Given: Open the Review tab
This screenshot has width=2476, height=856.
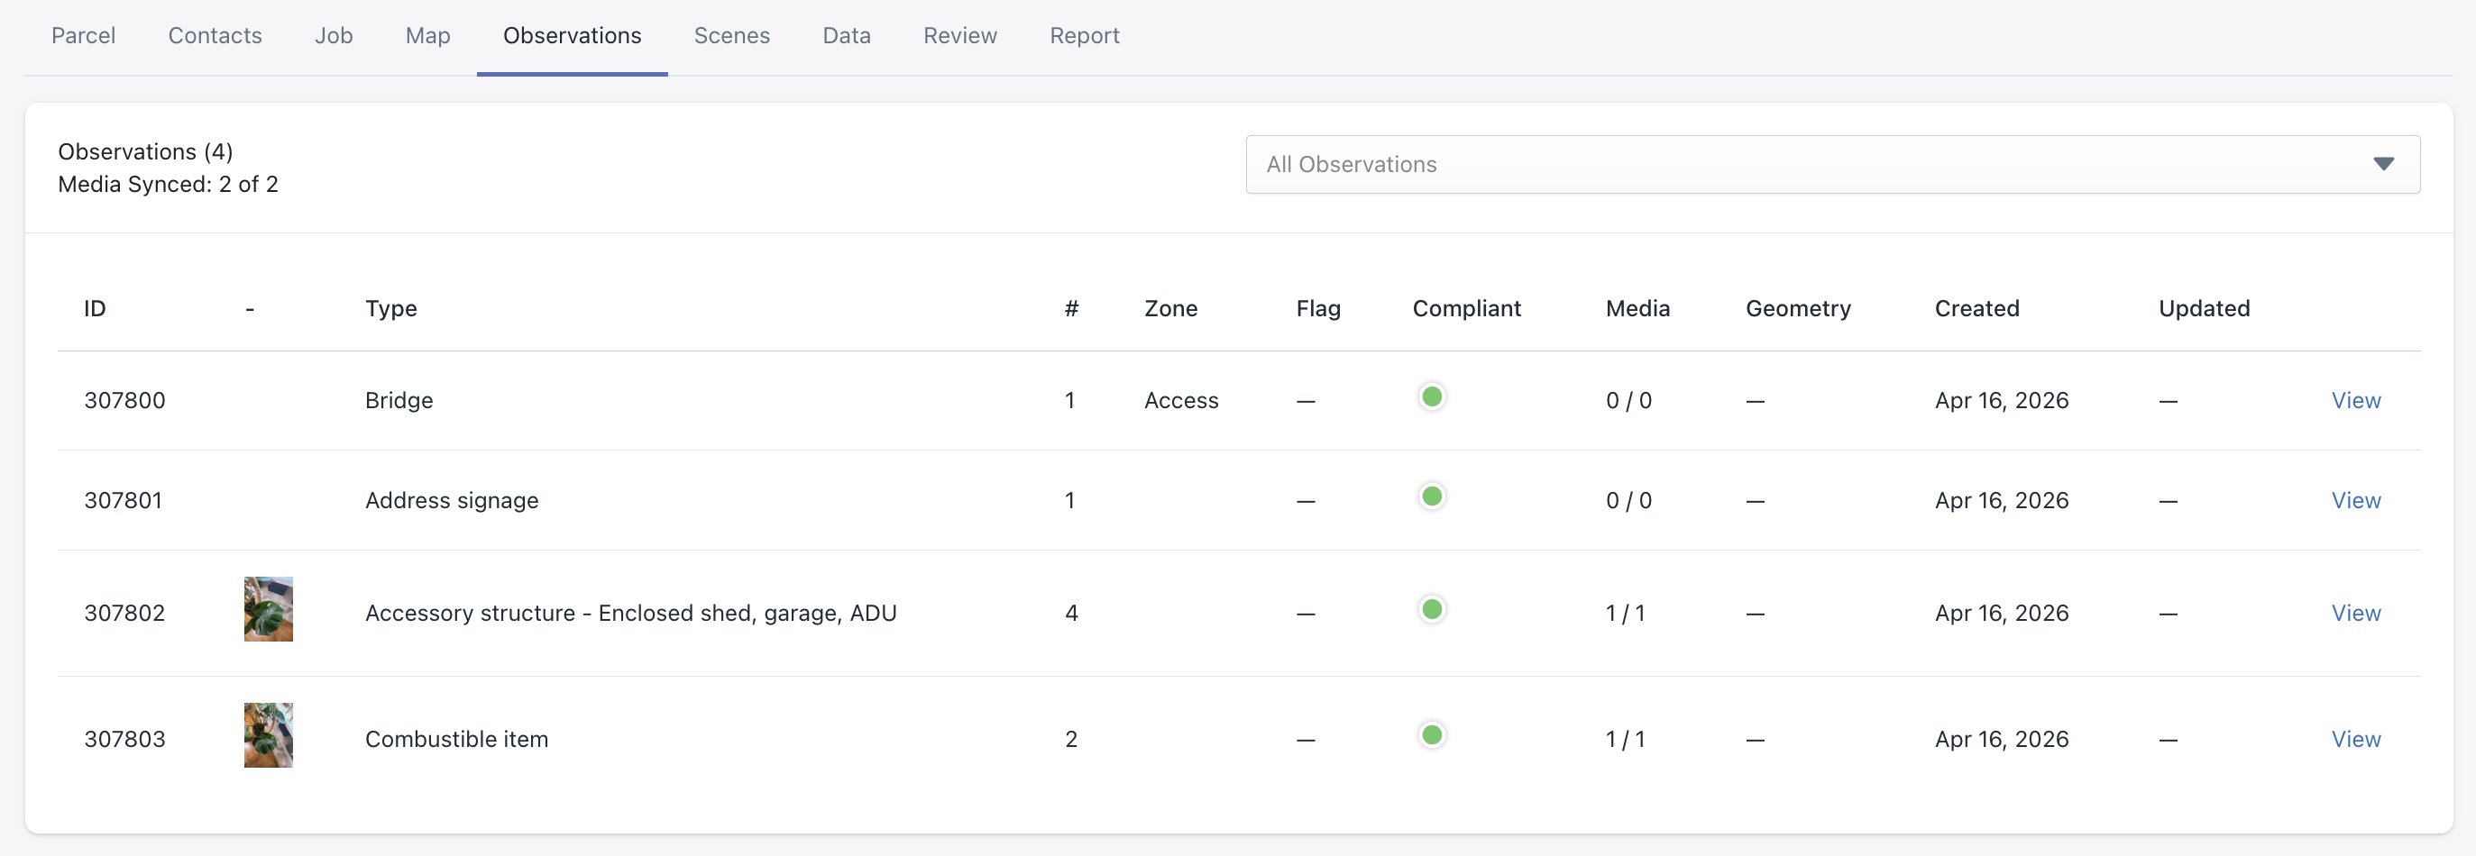Looking at the screenshot, I should (959, 35).
